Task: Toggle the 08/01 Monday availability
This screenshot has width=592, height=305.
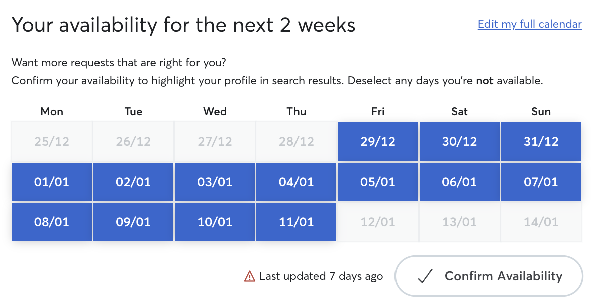Action: click(x=52, y=222)
